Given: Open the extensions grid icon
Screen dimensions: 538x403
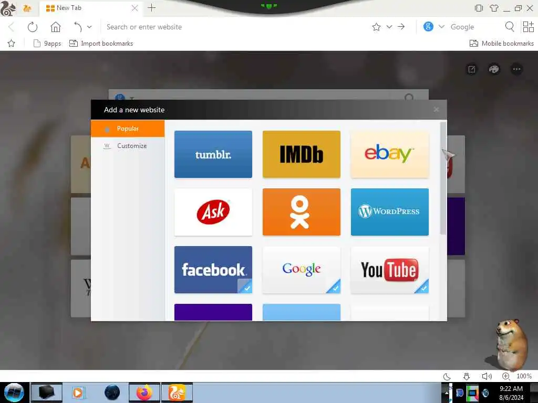Looking at the screenshot, I should 528,27.
